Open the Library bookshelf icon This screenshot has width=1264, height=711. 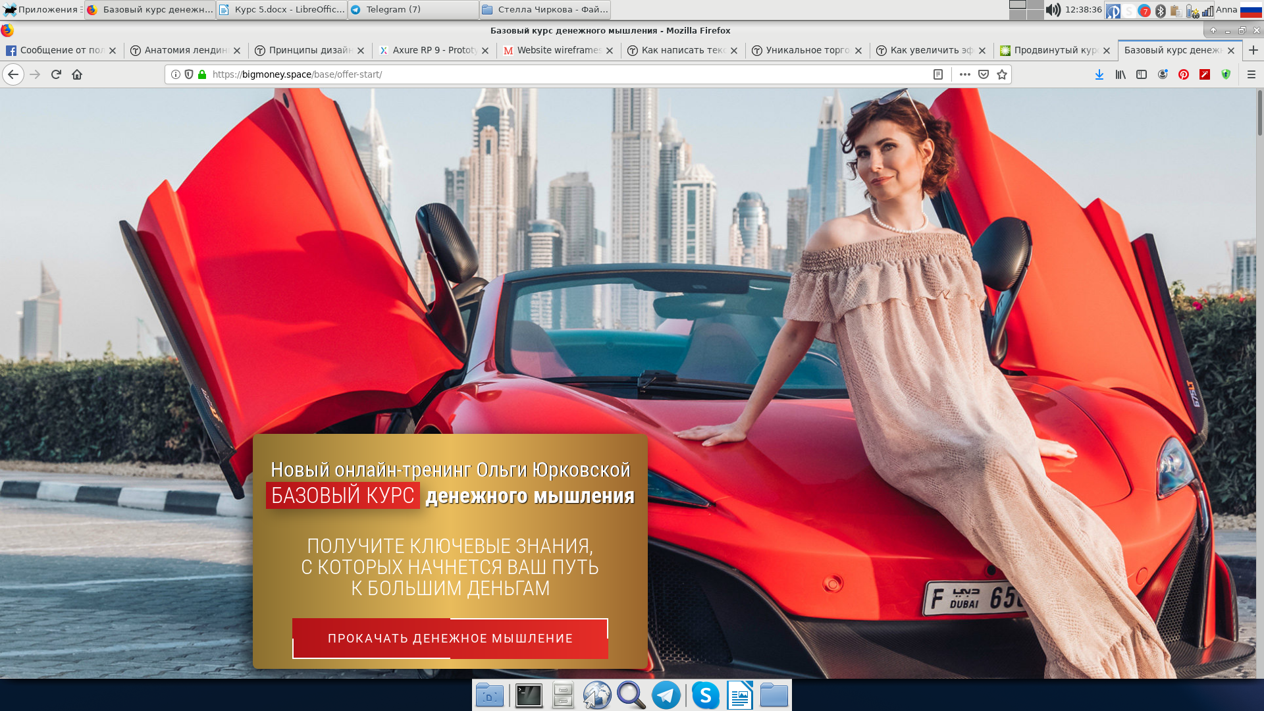click(x=1120, y=74)
